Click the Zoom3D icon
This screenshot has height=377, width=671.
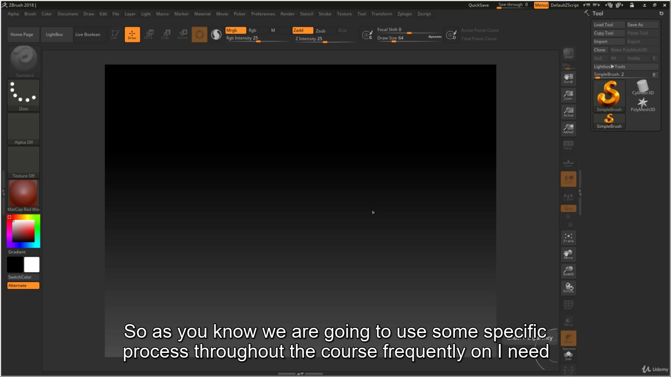(x=568, y=271)
